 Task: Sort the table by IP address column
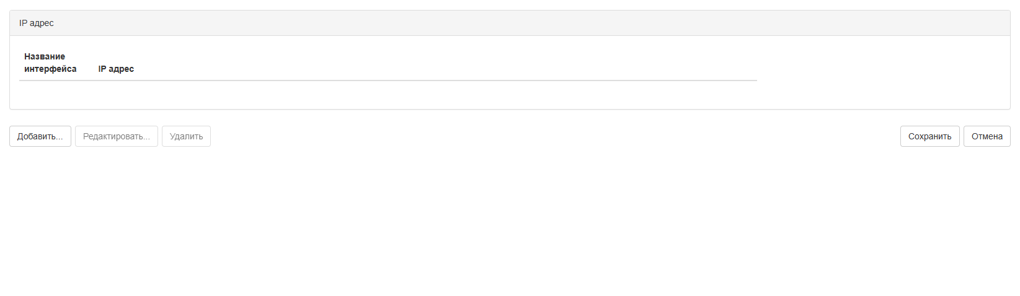tap(116, 69)
